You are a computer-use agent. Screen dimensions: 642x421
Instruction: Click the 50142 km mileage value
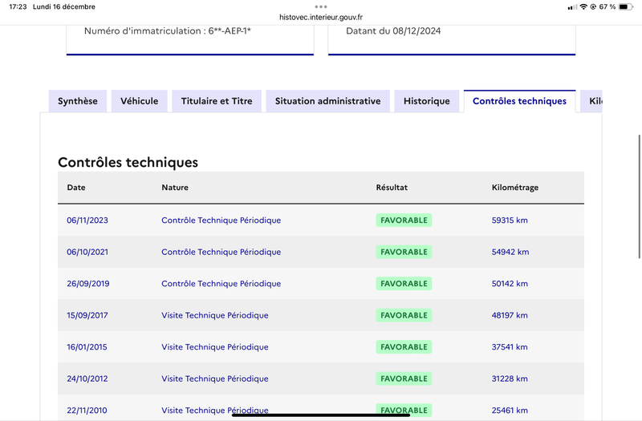(x=510, y=284)
